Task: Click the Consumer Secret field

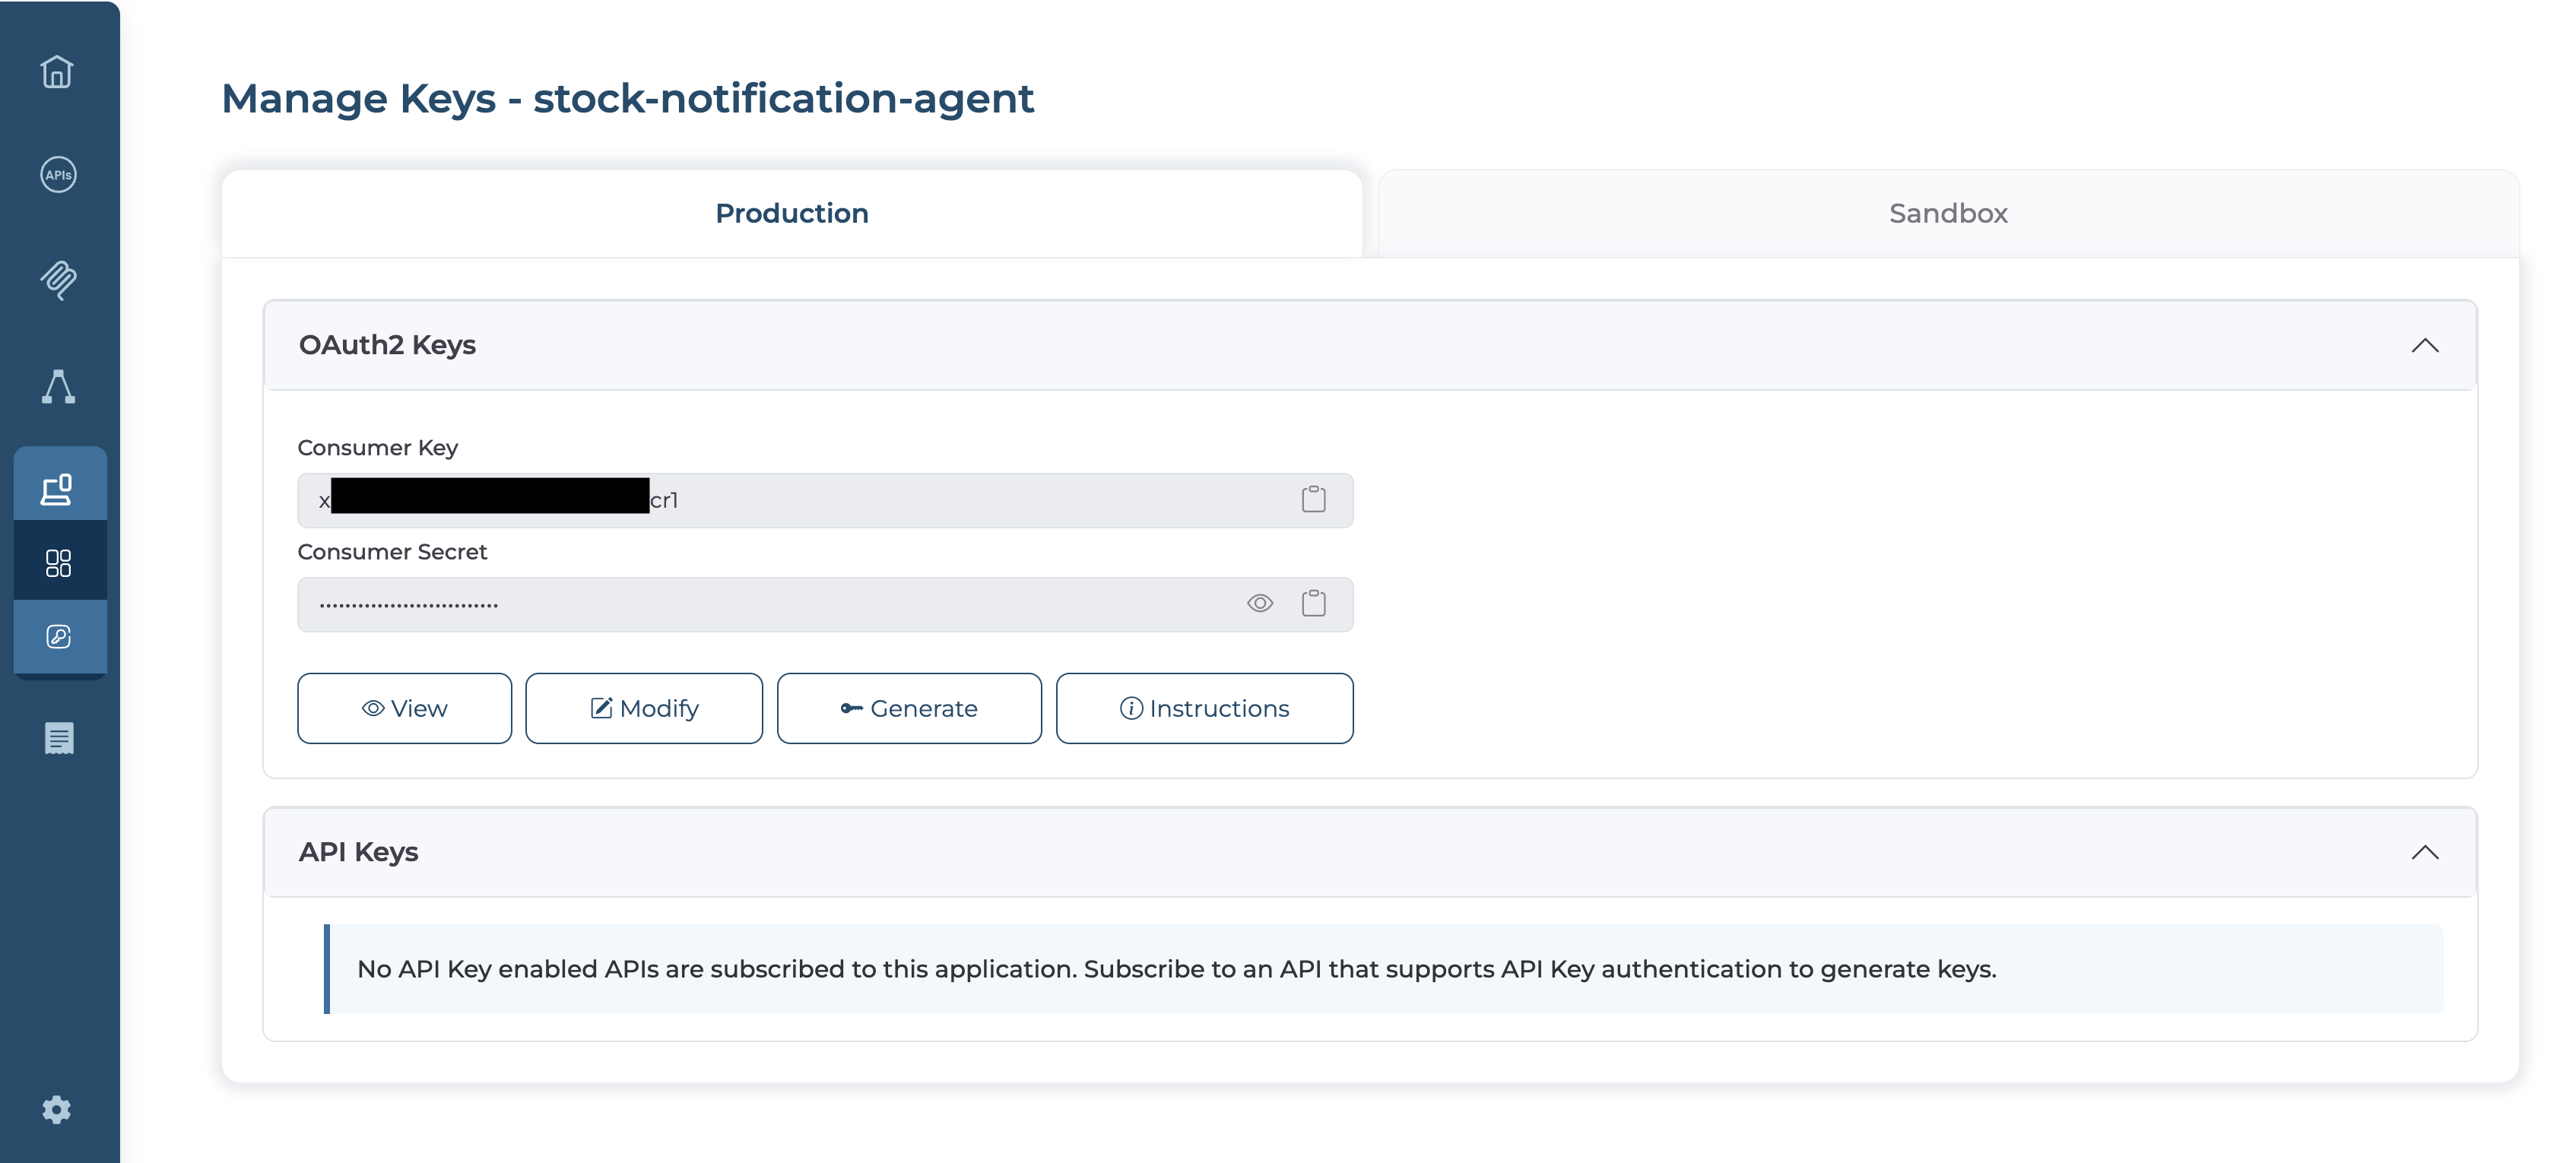Action: (x=825, y=604)
